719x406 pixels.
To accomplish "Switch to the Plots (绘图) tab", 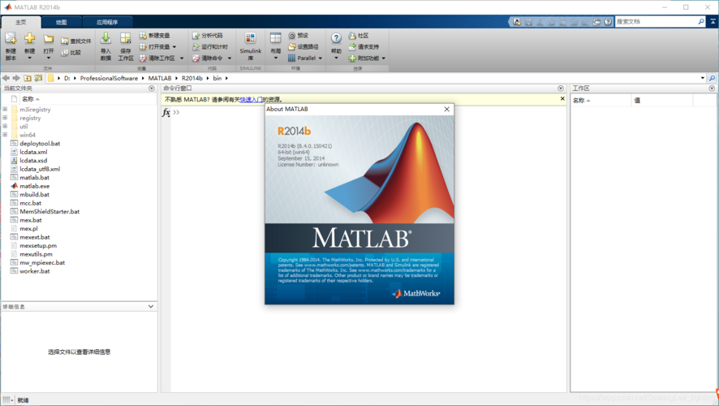I will click(62, 22).
